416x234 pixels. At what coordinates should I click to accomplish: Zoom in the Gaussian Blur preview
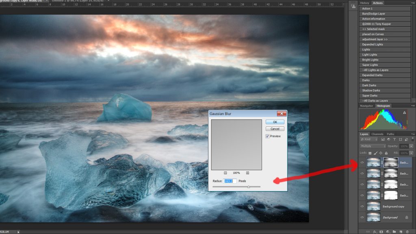click(x=247, y=173)
